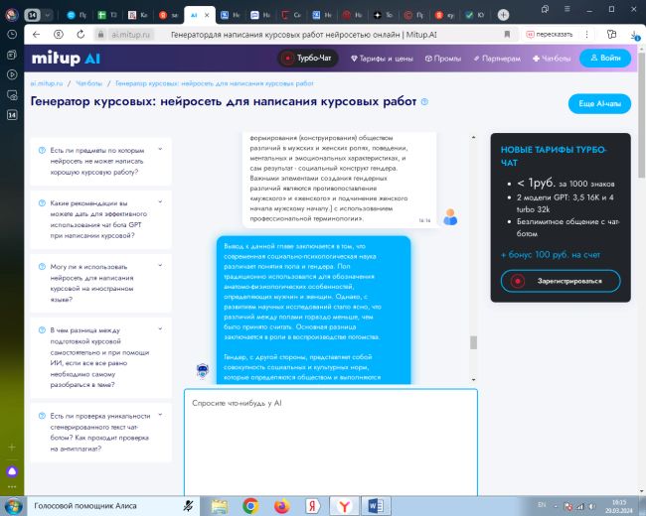Open Google Chrome from the taskbar
This screenshot has height=516, width=646.
coord(250,505)
